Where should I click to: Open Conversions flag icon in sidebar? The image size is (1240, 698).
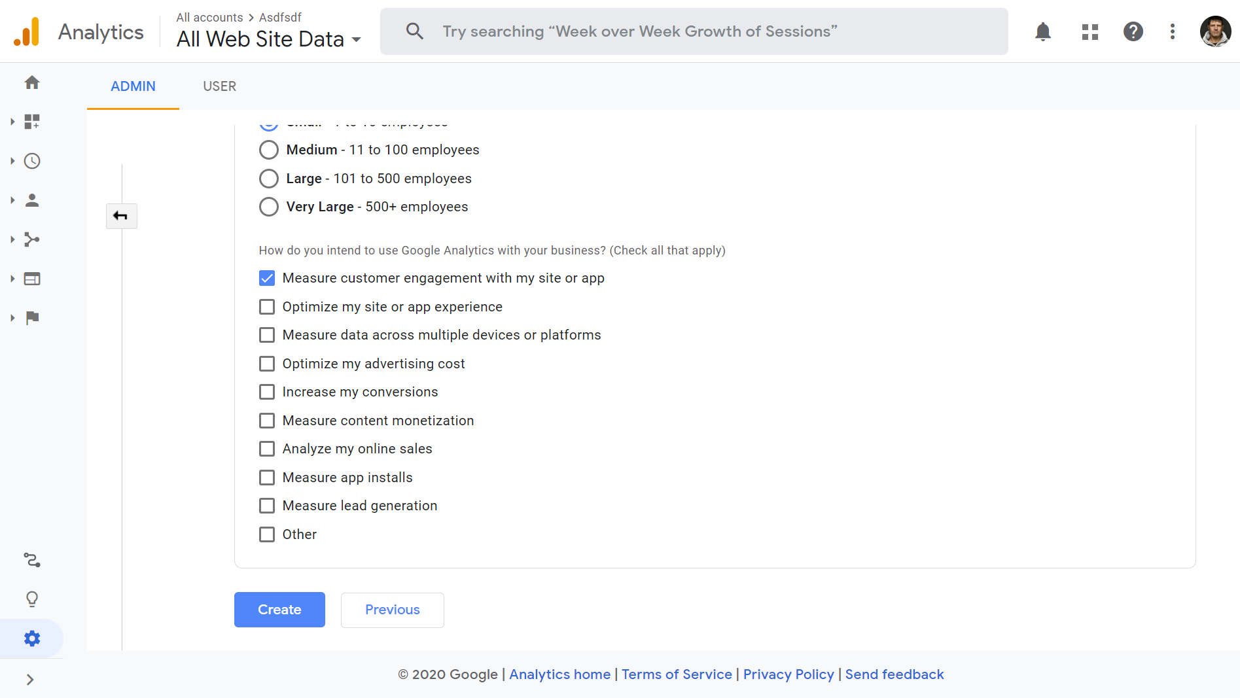pyautogui.click(x=32, y=318)
